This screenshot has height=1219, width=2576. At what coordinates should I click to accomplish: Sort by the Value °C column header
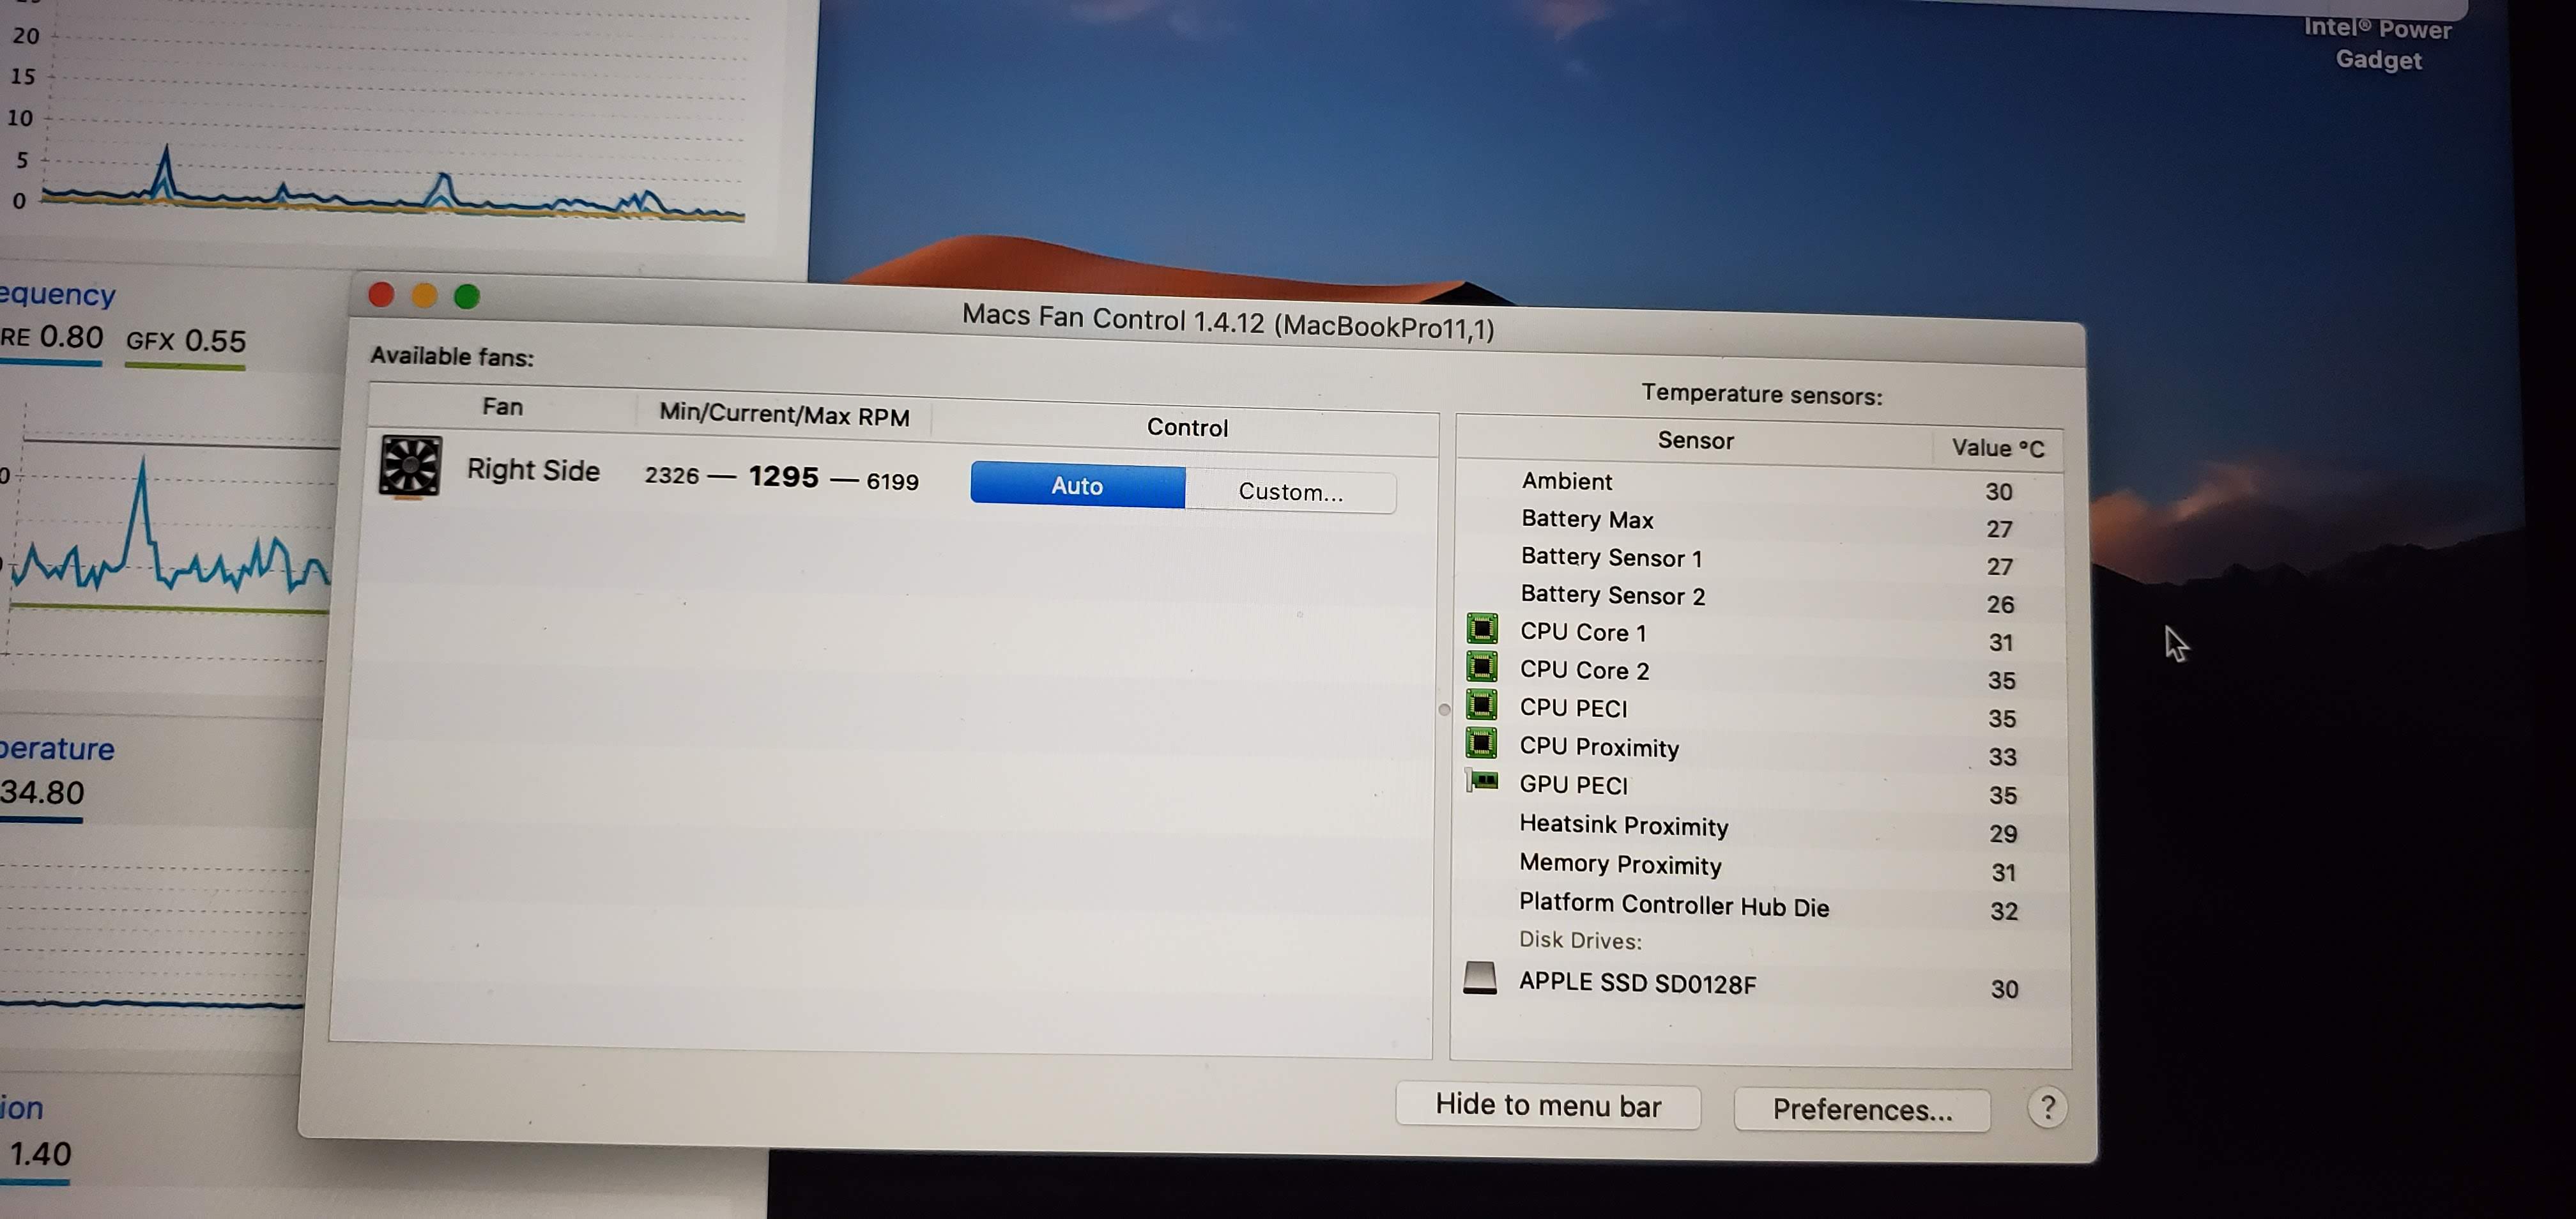pyautogui.click(x=1998, y=448)
